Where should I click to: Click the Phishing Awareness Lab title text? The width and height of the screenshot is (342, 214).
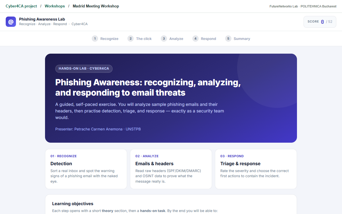click(42, 19)
